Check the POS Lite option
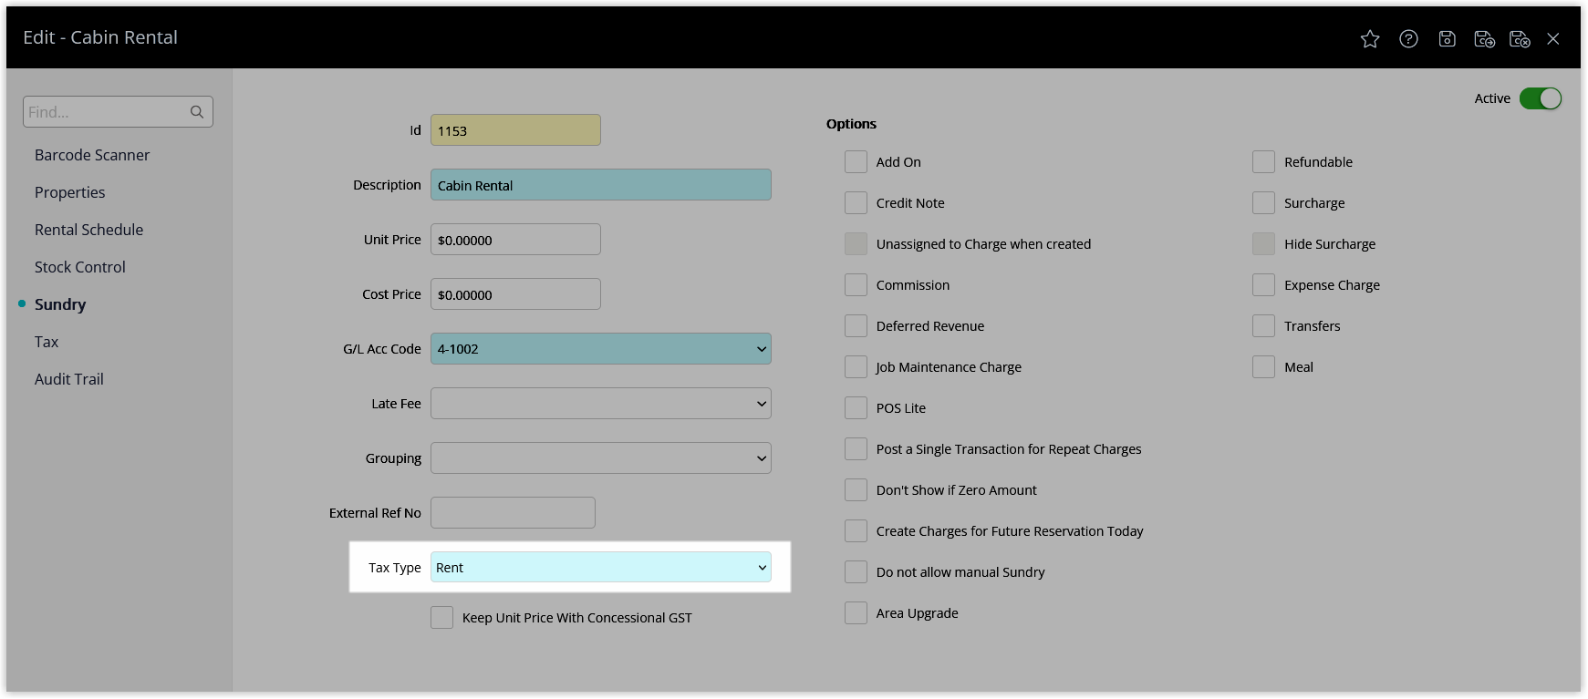This screenshot has width=1588, height=699. click(x=856, y=408)
